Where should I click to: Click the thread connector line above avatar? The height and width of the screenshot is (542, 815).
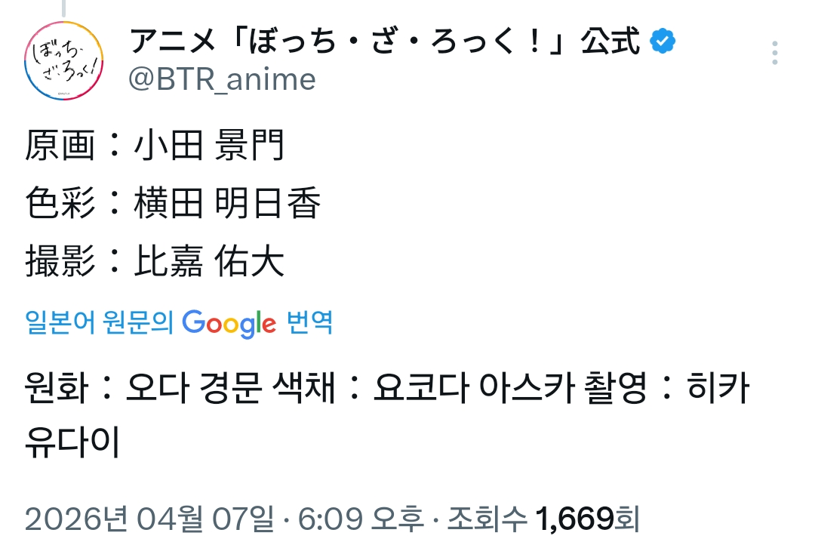tap(63, 9)
